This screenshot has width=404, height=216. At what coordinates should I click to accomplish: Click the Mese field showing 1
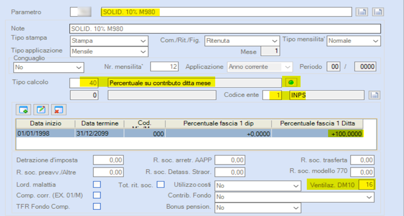tap(270, 51)
